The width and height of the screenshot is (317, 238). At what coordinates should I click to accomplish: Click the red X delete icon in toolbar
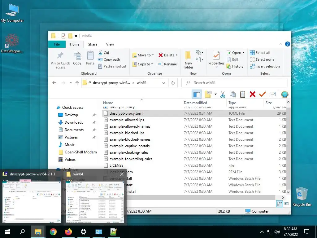click(253, 94)
